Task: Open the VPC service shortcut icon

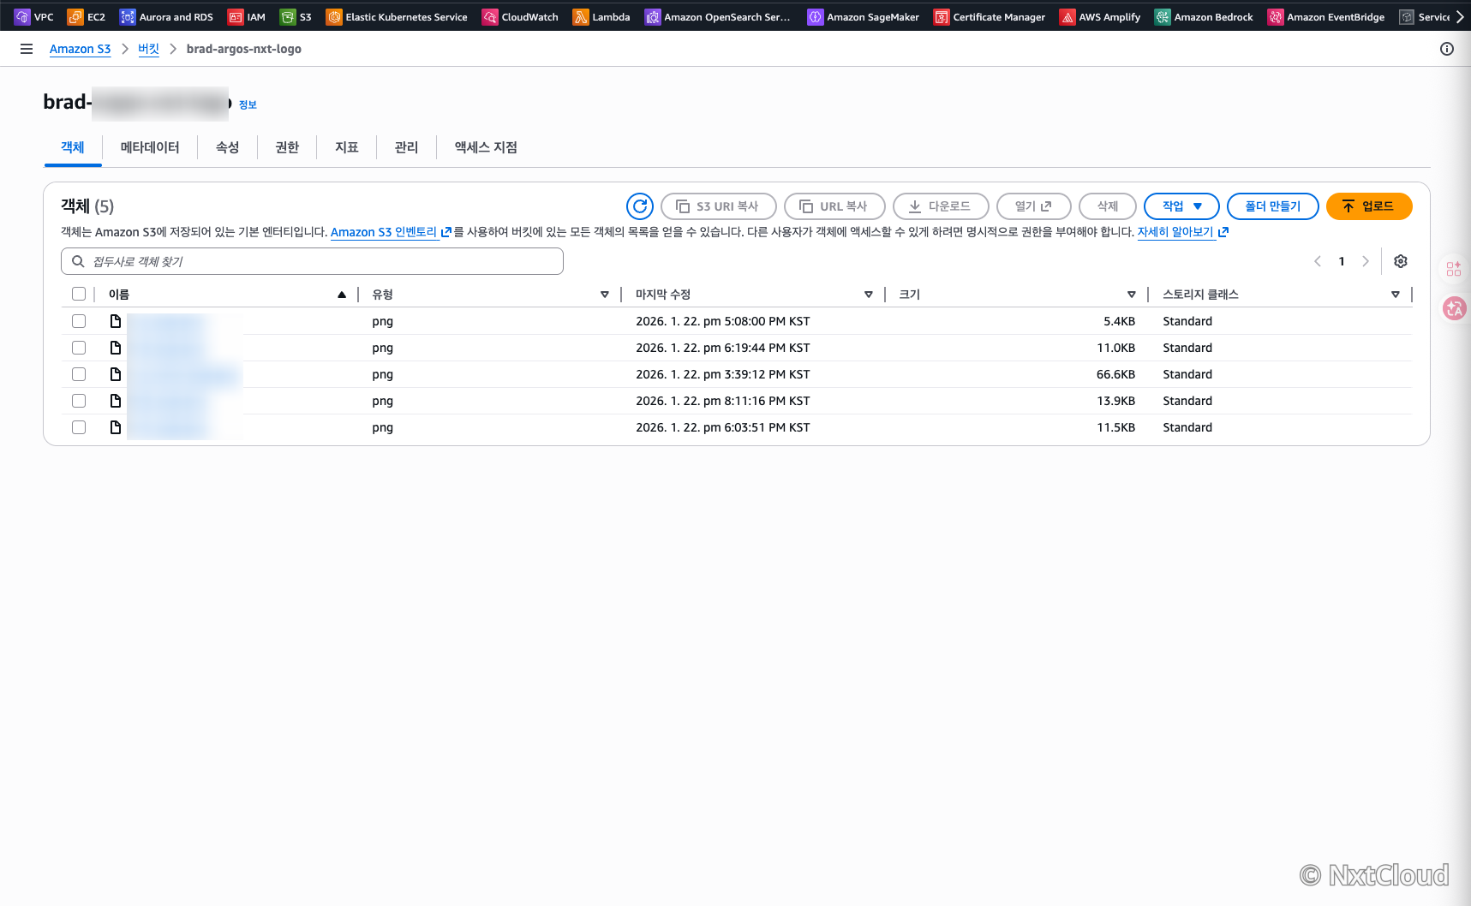Action: [22, 17]
